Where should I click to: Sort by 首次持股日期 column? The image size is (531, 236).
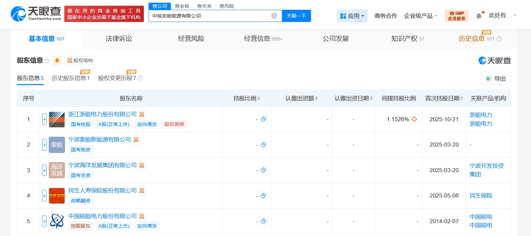444,98
